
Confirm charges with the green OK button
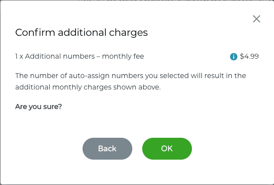(167, 149)
